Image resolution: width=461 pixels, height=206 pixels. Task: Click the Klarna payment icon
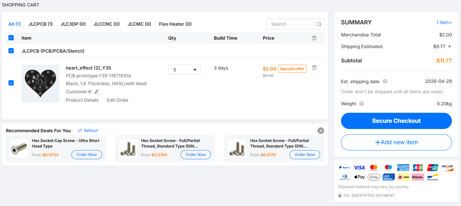(418, 177)
